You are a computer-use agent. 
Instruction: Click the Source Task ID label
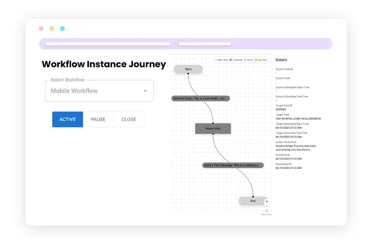284,69
